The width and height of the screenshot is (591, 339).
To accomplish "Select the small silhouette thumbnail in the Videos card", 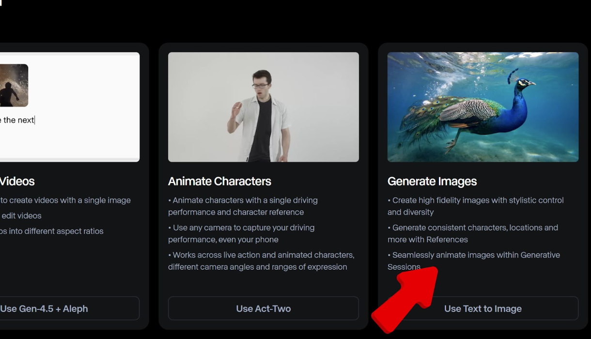I will click(14, 85).
